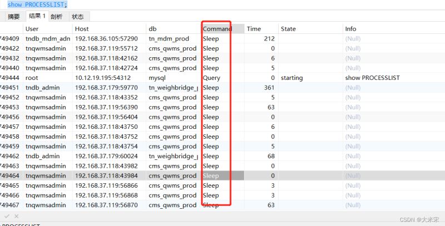Select row id ending 49444
445x226 pixels.
point(10,78)
